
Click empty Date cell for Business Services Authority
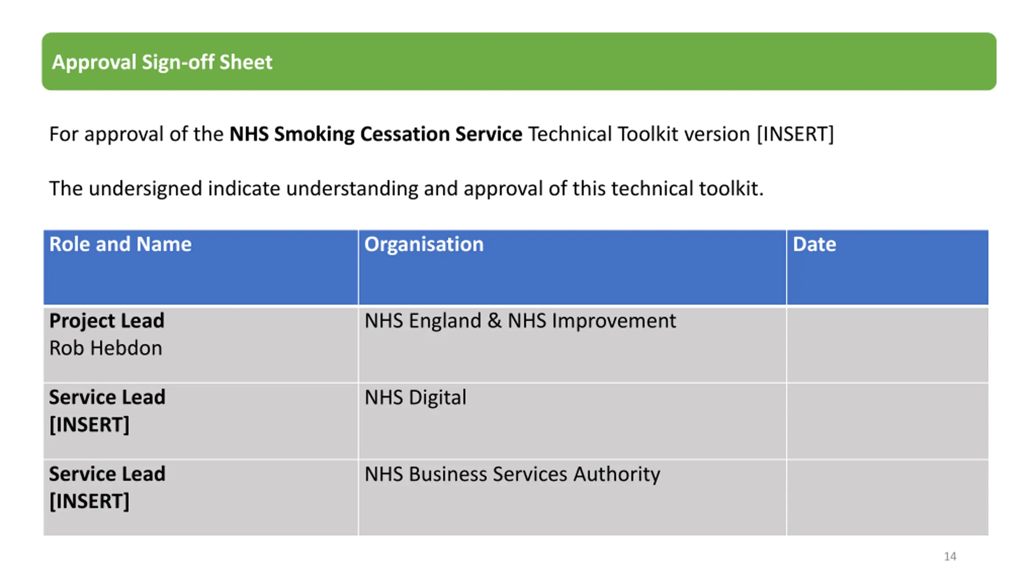pyautogui.click(x=887, y=498)
